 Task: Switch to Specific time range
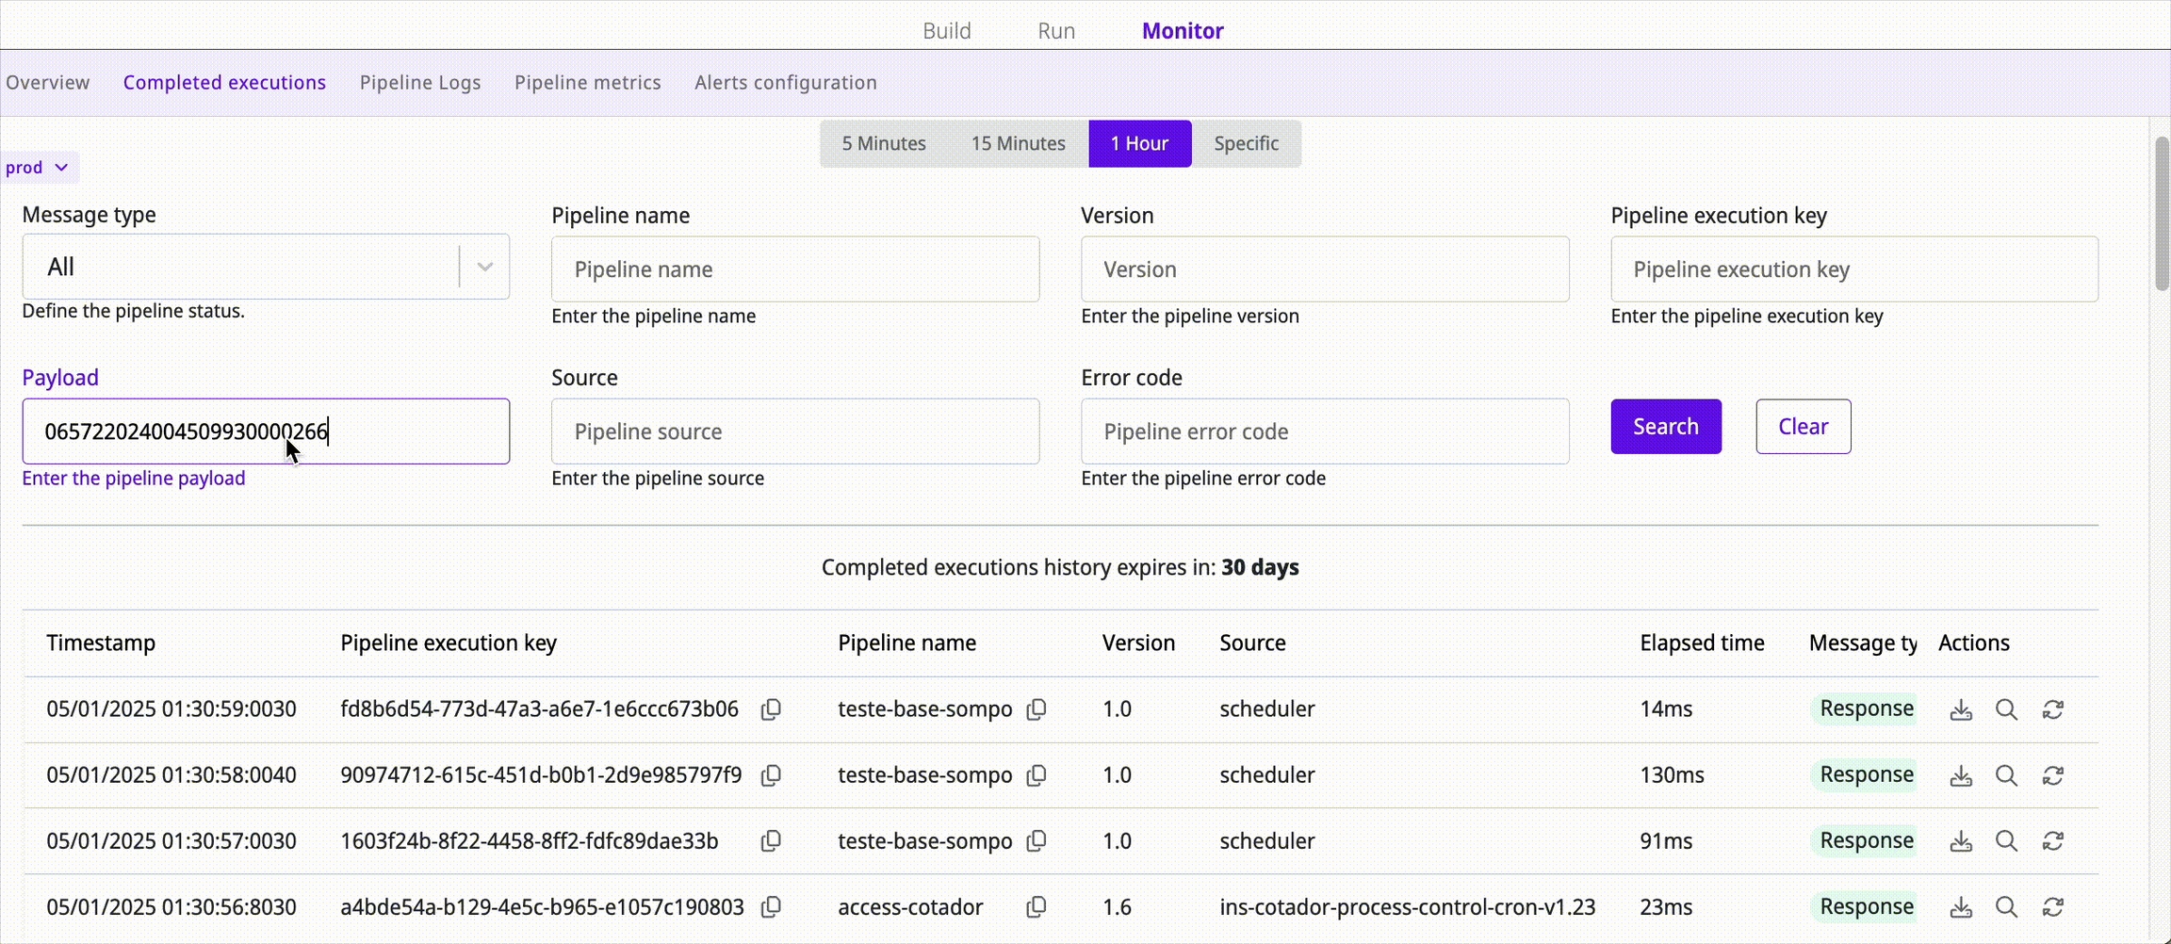point(1246,143)
